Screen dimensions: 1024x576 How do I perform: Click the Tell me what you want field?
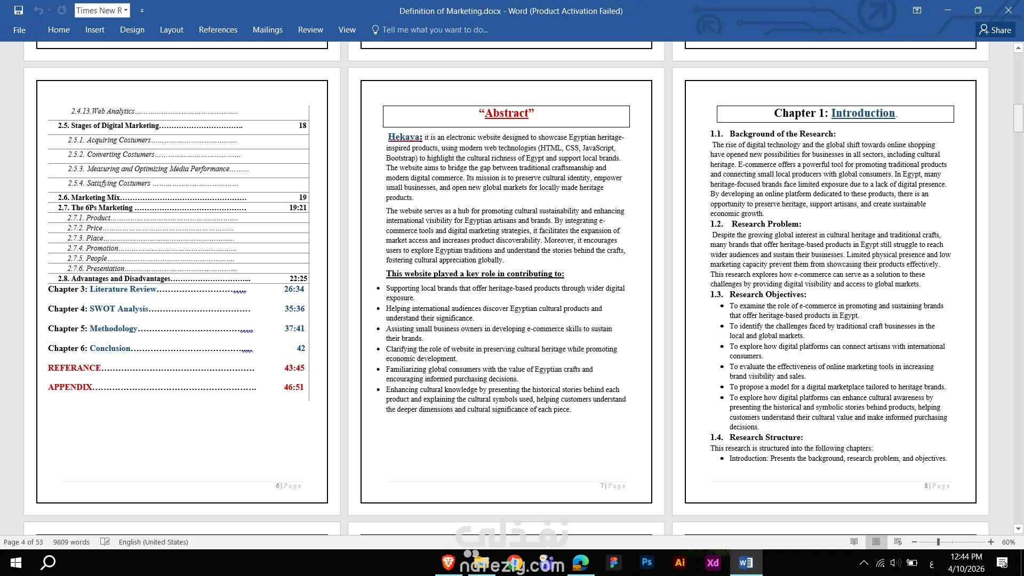click(435, 30)
